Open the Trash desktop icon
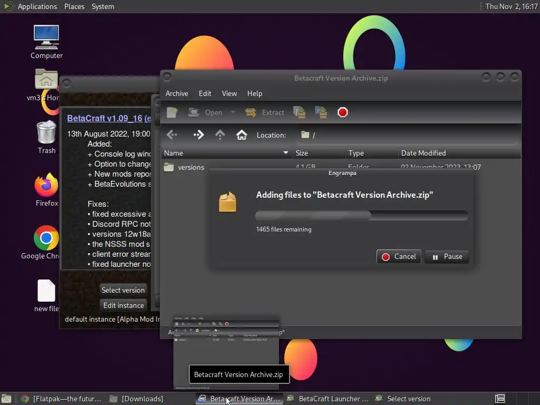The width and height of the screenshot is (540, 405). pos(46,137)
